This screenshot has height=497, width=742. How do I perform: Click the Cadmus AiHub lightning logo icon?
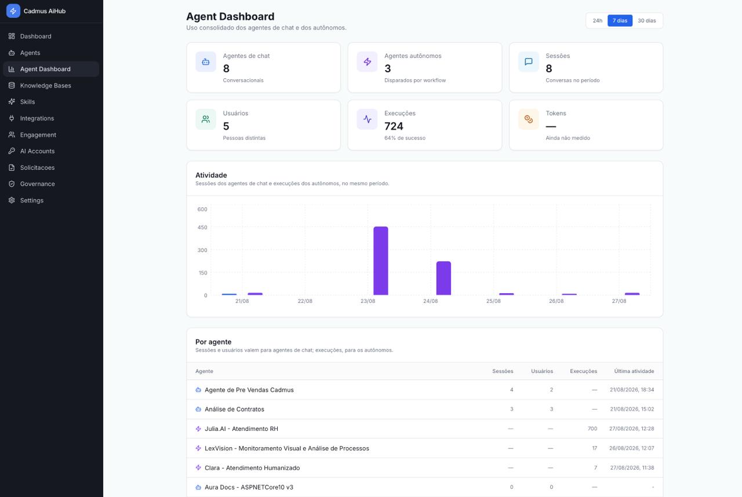tap(13, 10)
